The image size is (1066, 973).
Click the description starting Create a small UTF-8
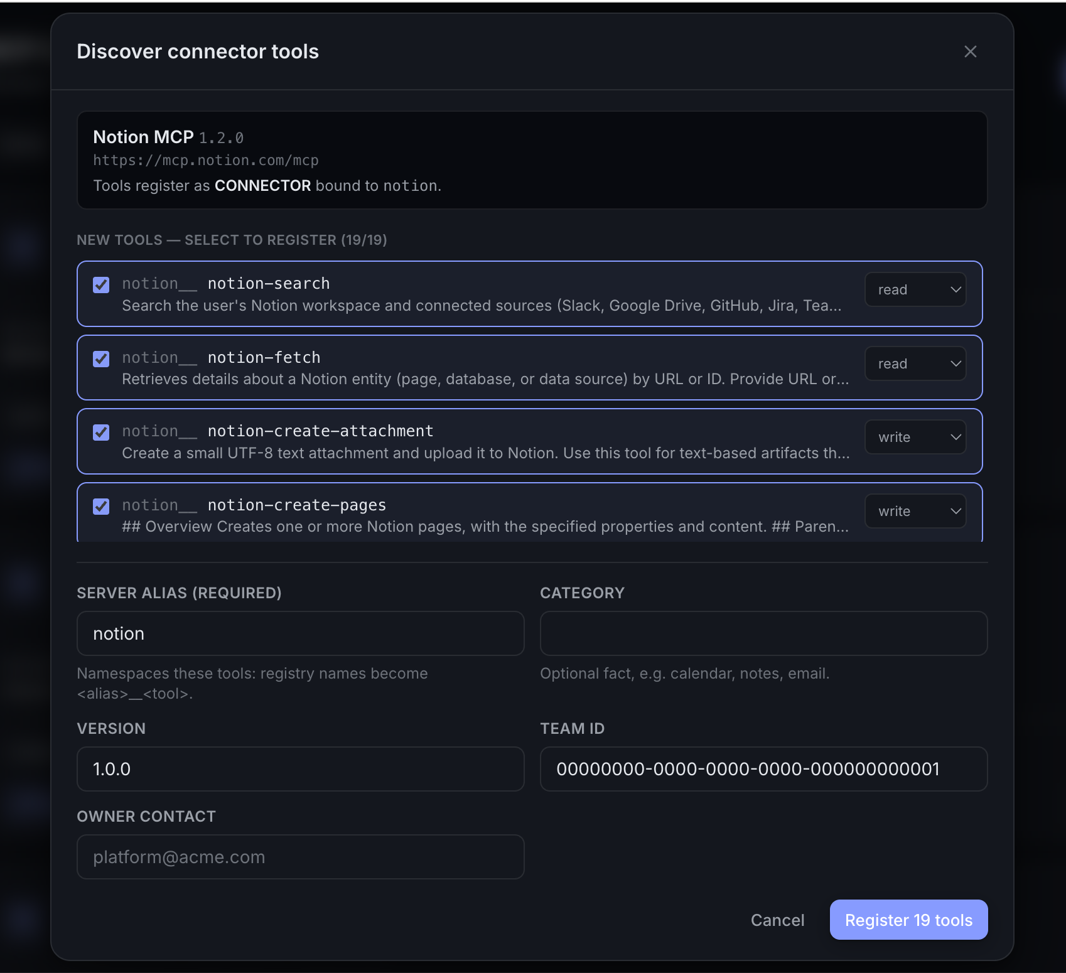pos(486,453)
